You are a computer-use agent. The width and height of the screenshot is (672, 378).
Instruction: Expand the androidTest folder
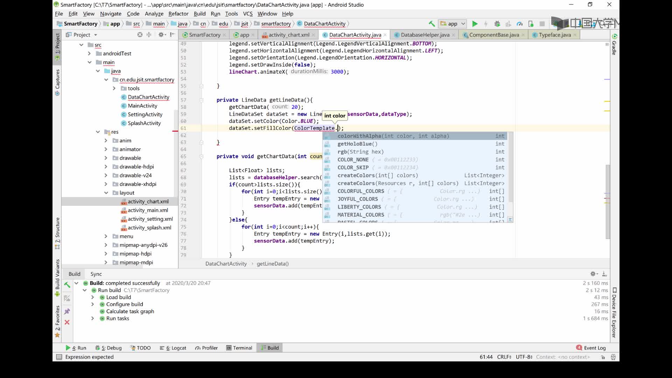pos(89,54)
